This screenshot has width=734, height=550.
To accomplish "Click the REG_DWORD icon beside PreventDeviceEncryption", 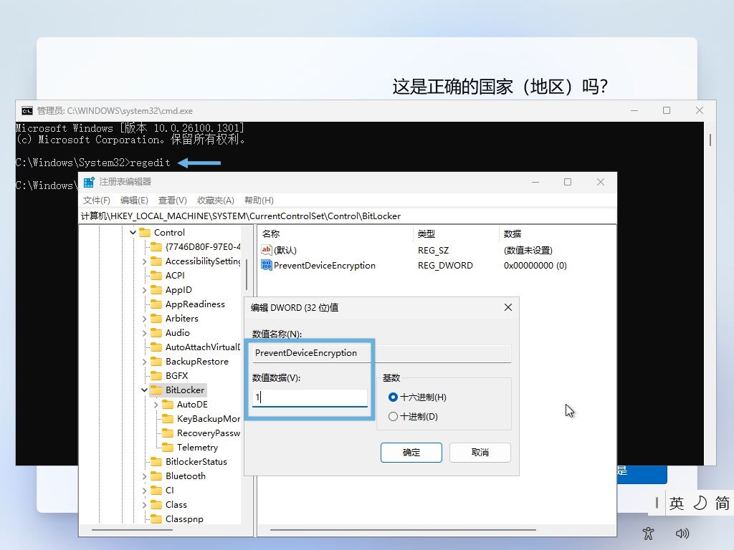I will (x=266, y=265).
